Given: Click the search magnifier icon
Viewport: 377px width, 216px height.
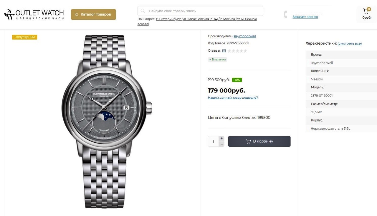Looking at the screenshot, I should [143, 11].
